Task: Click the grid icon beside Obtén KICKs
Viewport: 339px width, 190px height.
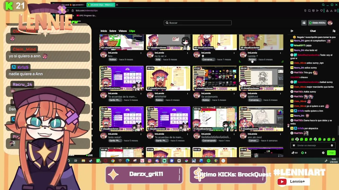Action: [x=304, y=23]
